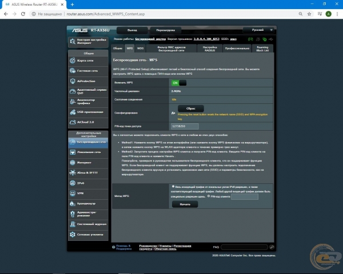Image resolution: width=343 pixels, height=274 pixels.
Task: Toggle the Enable WPS switch
Action: coord(179,83)
